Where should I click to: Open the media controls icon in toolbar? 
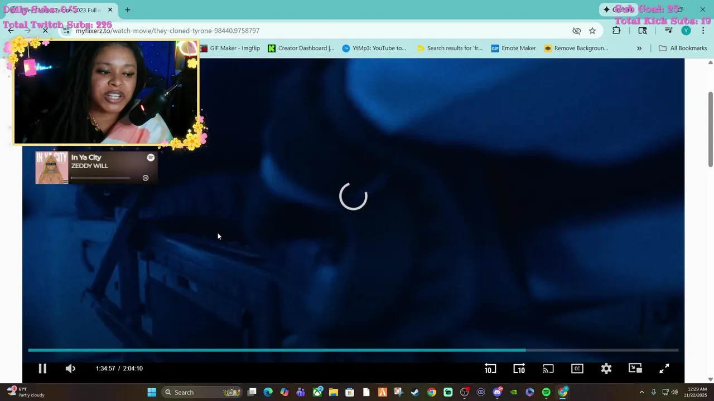tap(668, 31)
